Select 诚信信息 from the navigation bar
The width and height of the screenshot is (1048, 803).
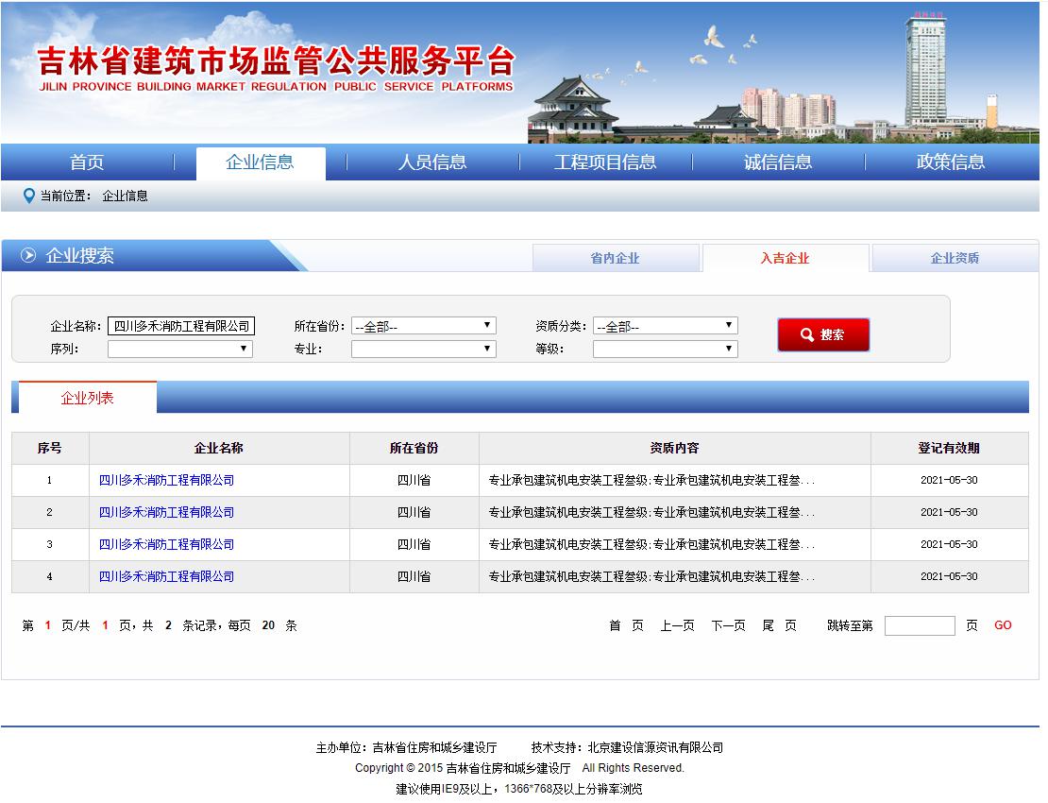(778, 162)
